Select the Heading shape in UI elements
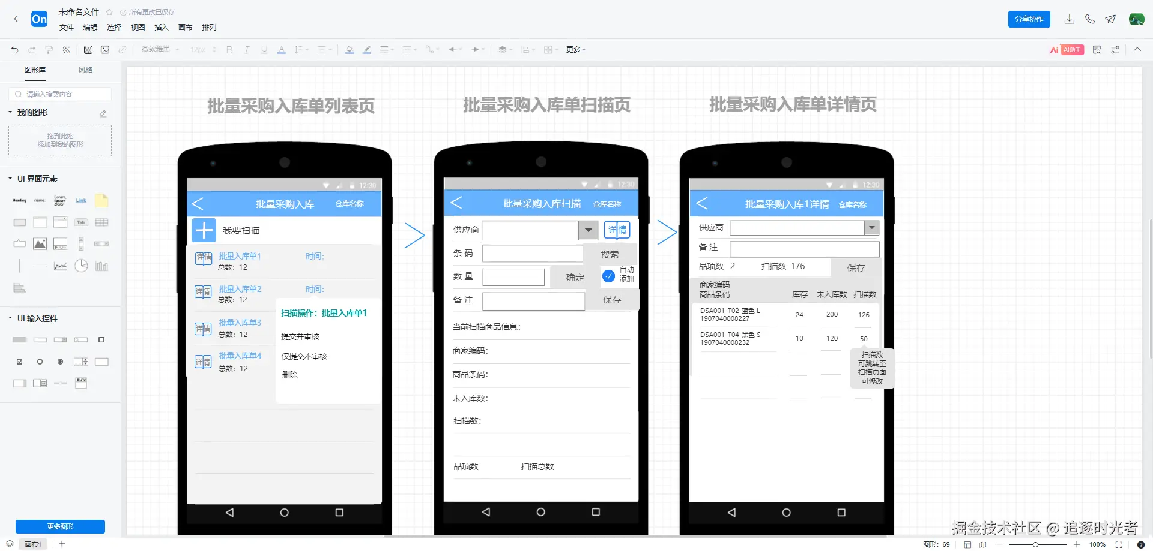Screen dimensions: 1153x551 [20, 201]
